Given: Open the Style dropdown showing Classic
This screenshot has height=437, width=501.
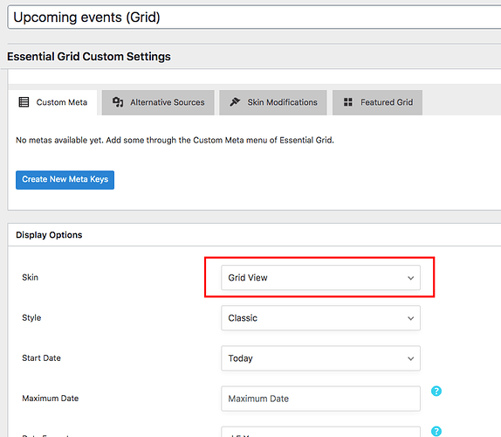Looking at the screenshot, I should click(320, 318).
